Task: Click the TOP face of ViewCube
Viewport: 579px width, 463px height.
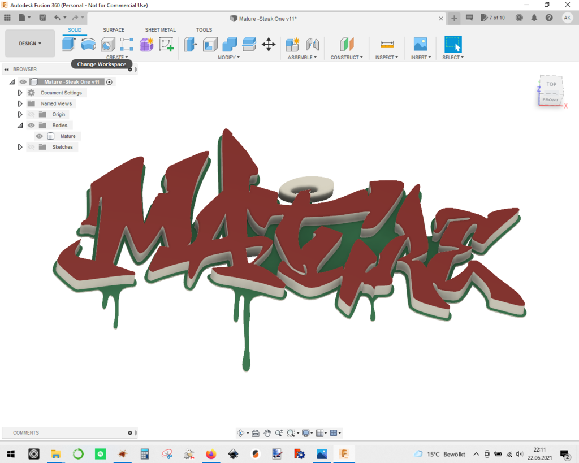Action: point(551,84)
